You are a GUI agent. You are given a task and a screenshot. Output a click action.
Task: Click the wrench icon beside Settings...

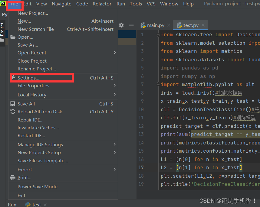click(x=13, y=77)
